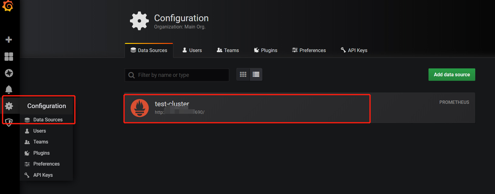Open the Create plus icon in sidebar
The height and width of the screenshot is (194, 495).
(9, 40)
